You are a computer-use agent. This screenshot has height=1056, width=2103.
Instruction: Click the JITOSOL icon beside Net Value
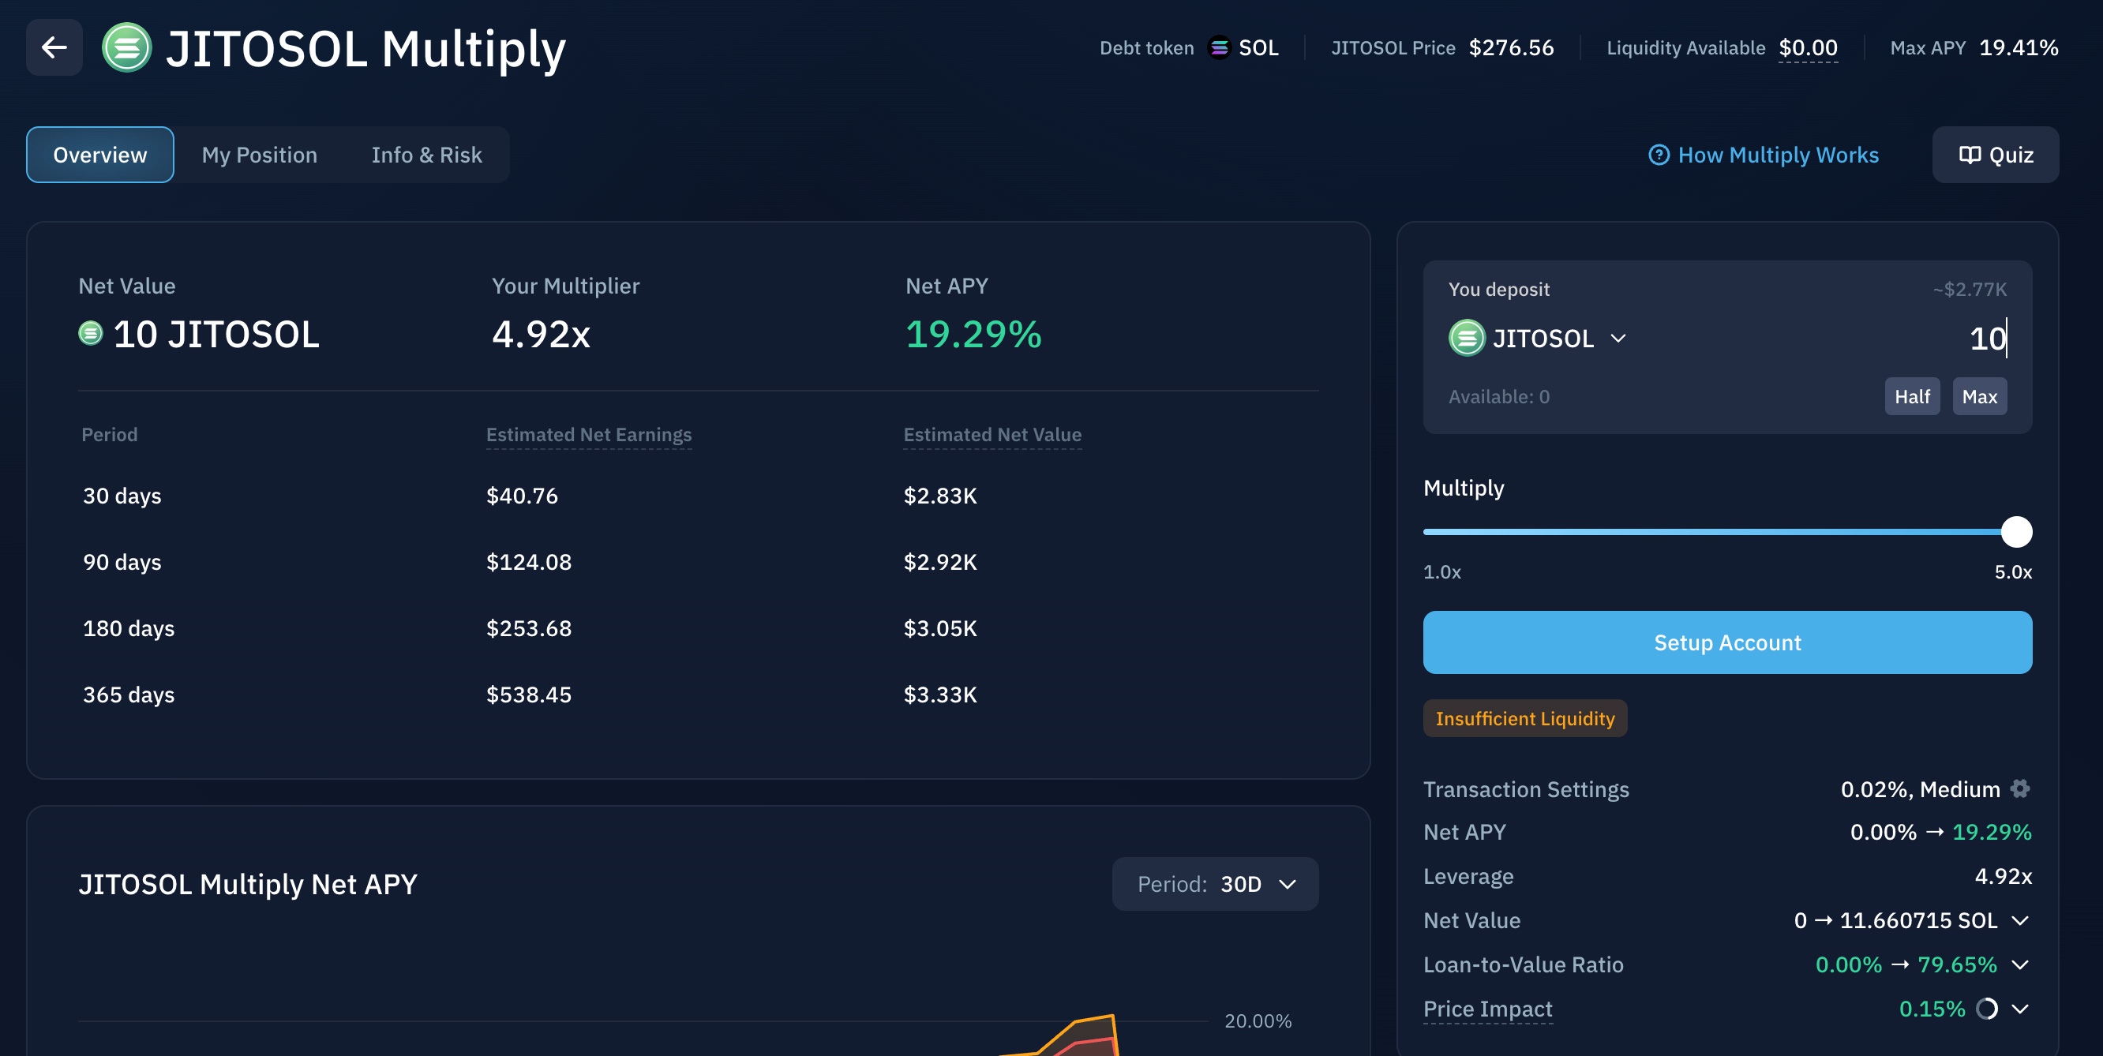tap(91, 333)
